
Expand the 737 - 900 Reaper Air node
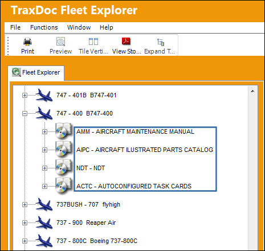25,223
